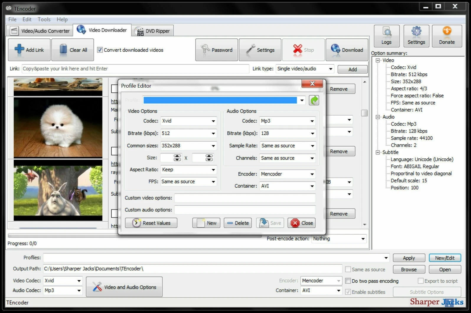Open Video and Audio Options
This screenshot has width=471, height=313.
pos(124,287)
